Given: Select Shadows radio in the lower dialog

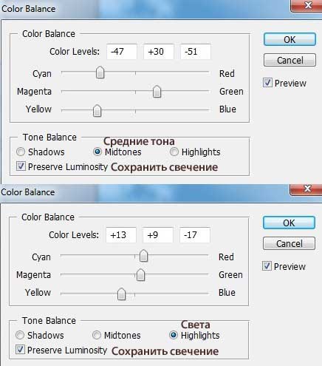Looking at the screenshot, I should point(20,335).
